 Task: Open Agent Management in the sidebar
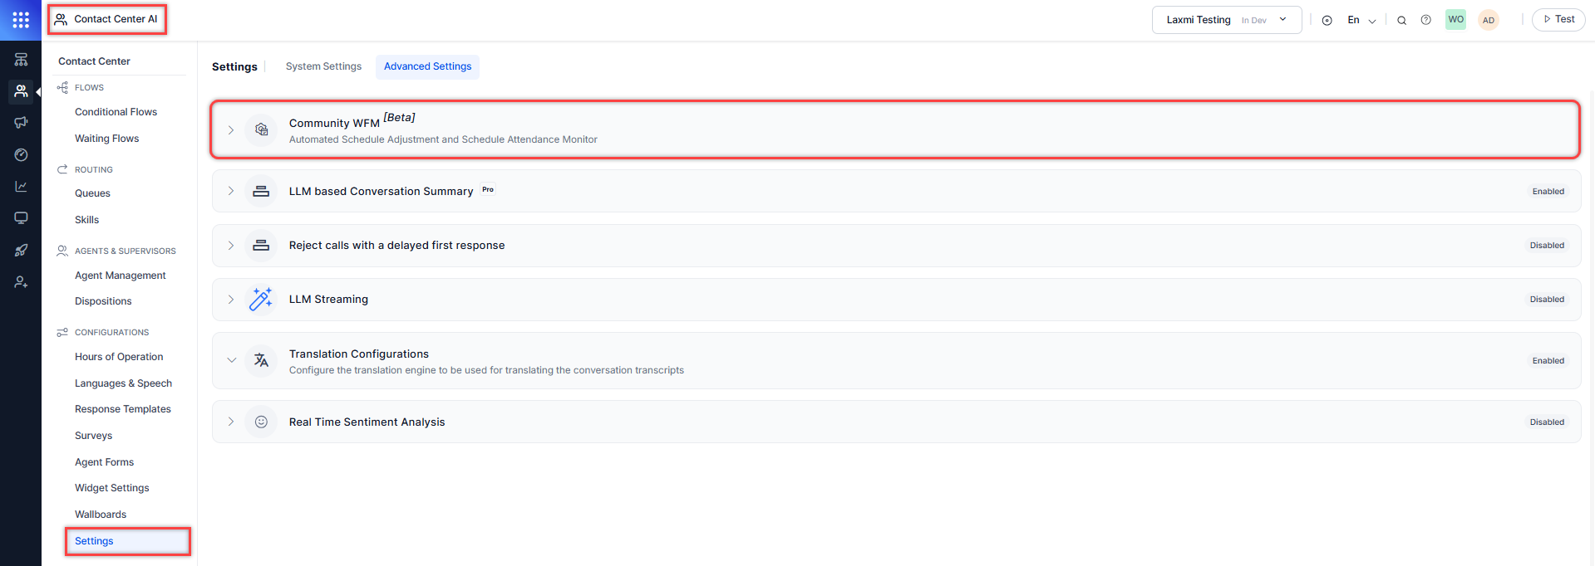[120, 276]
